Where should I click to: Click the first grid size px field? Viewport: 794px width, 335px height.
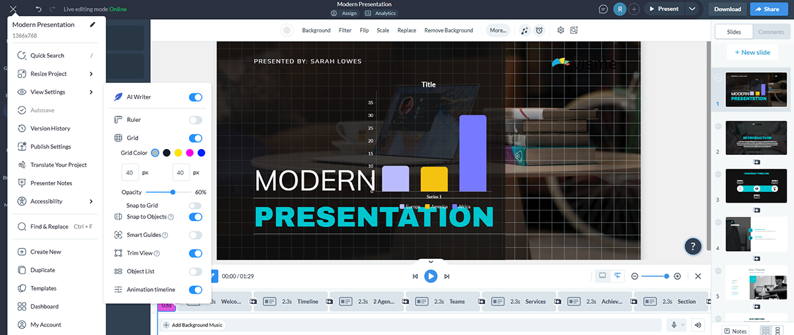[130, 172]
